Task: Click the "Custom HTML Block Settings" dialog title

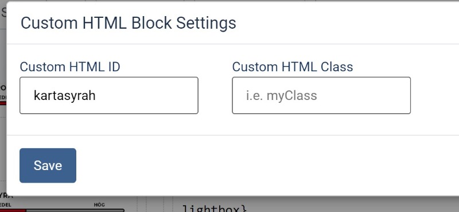Action: click(x=128, y=23)
